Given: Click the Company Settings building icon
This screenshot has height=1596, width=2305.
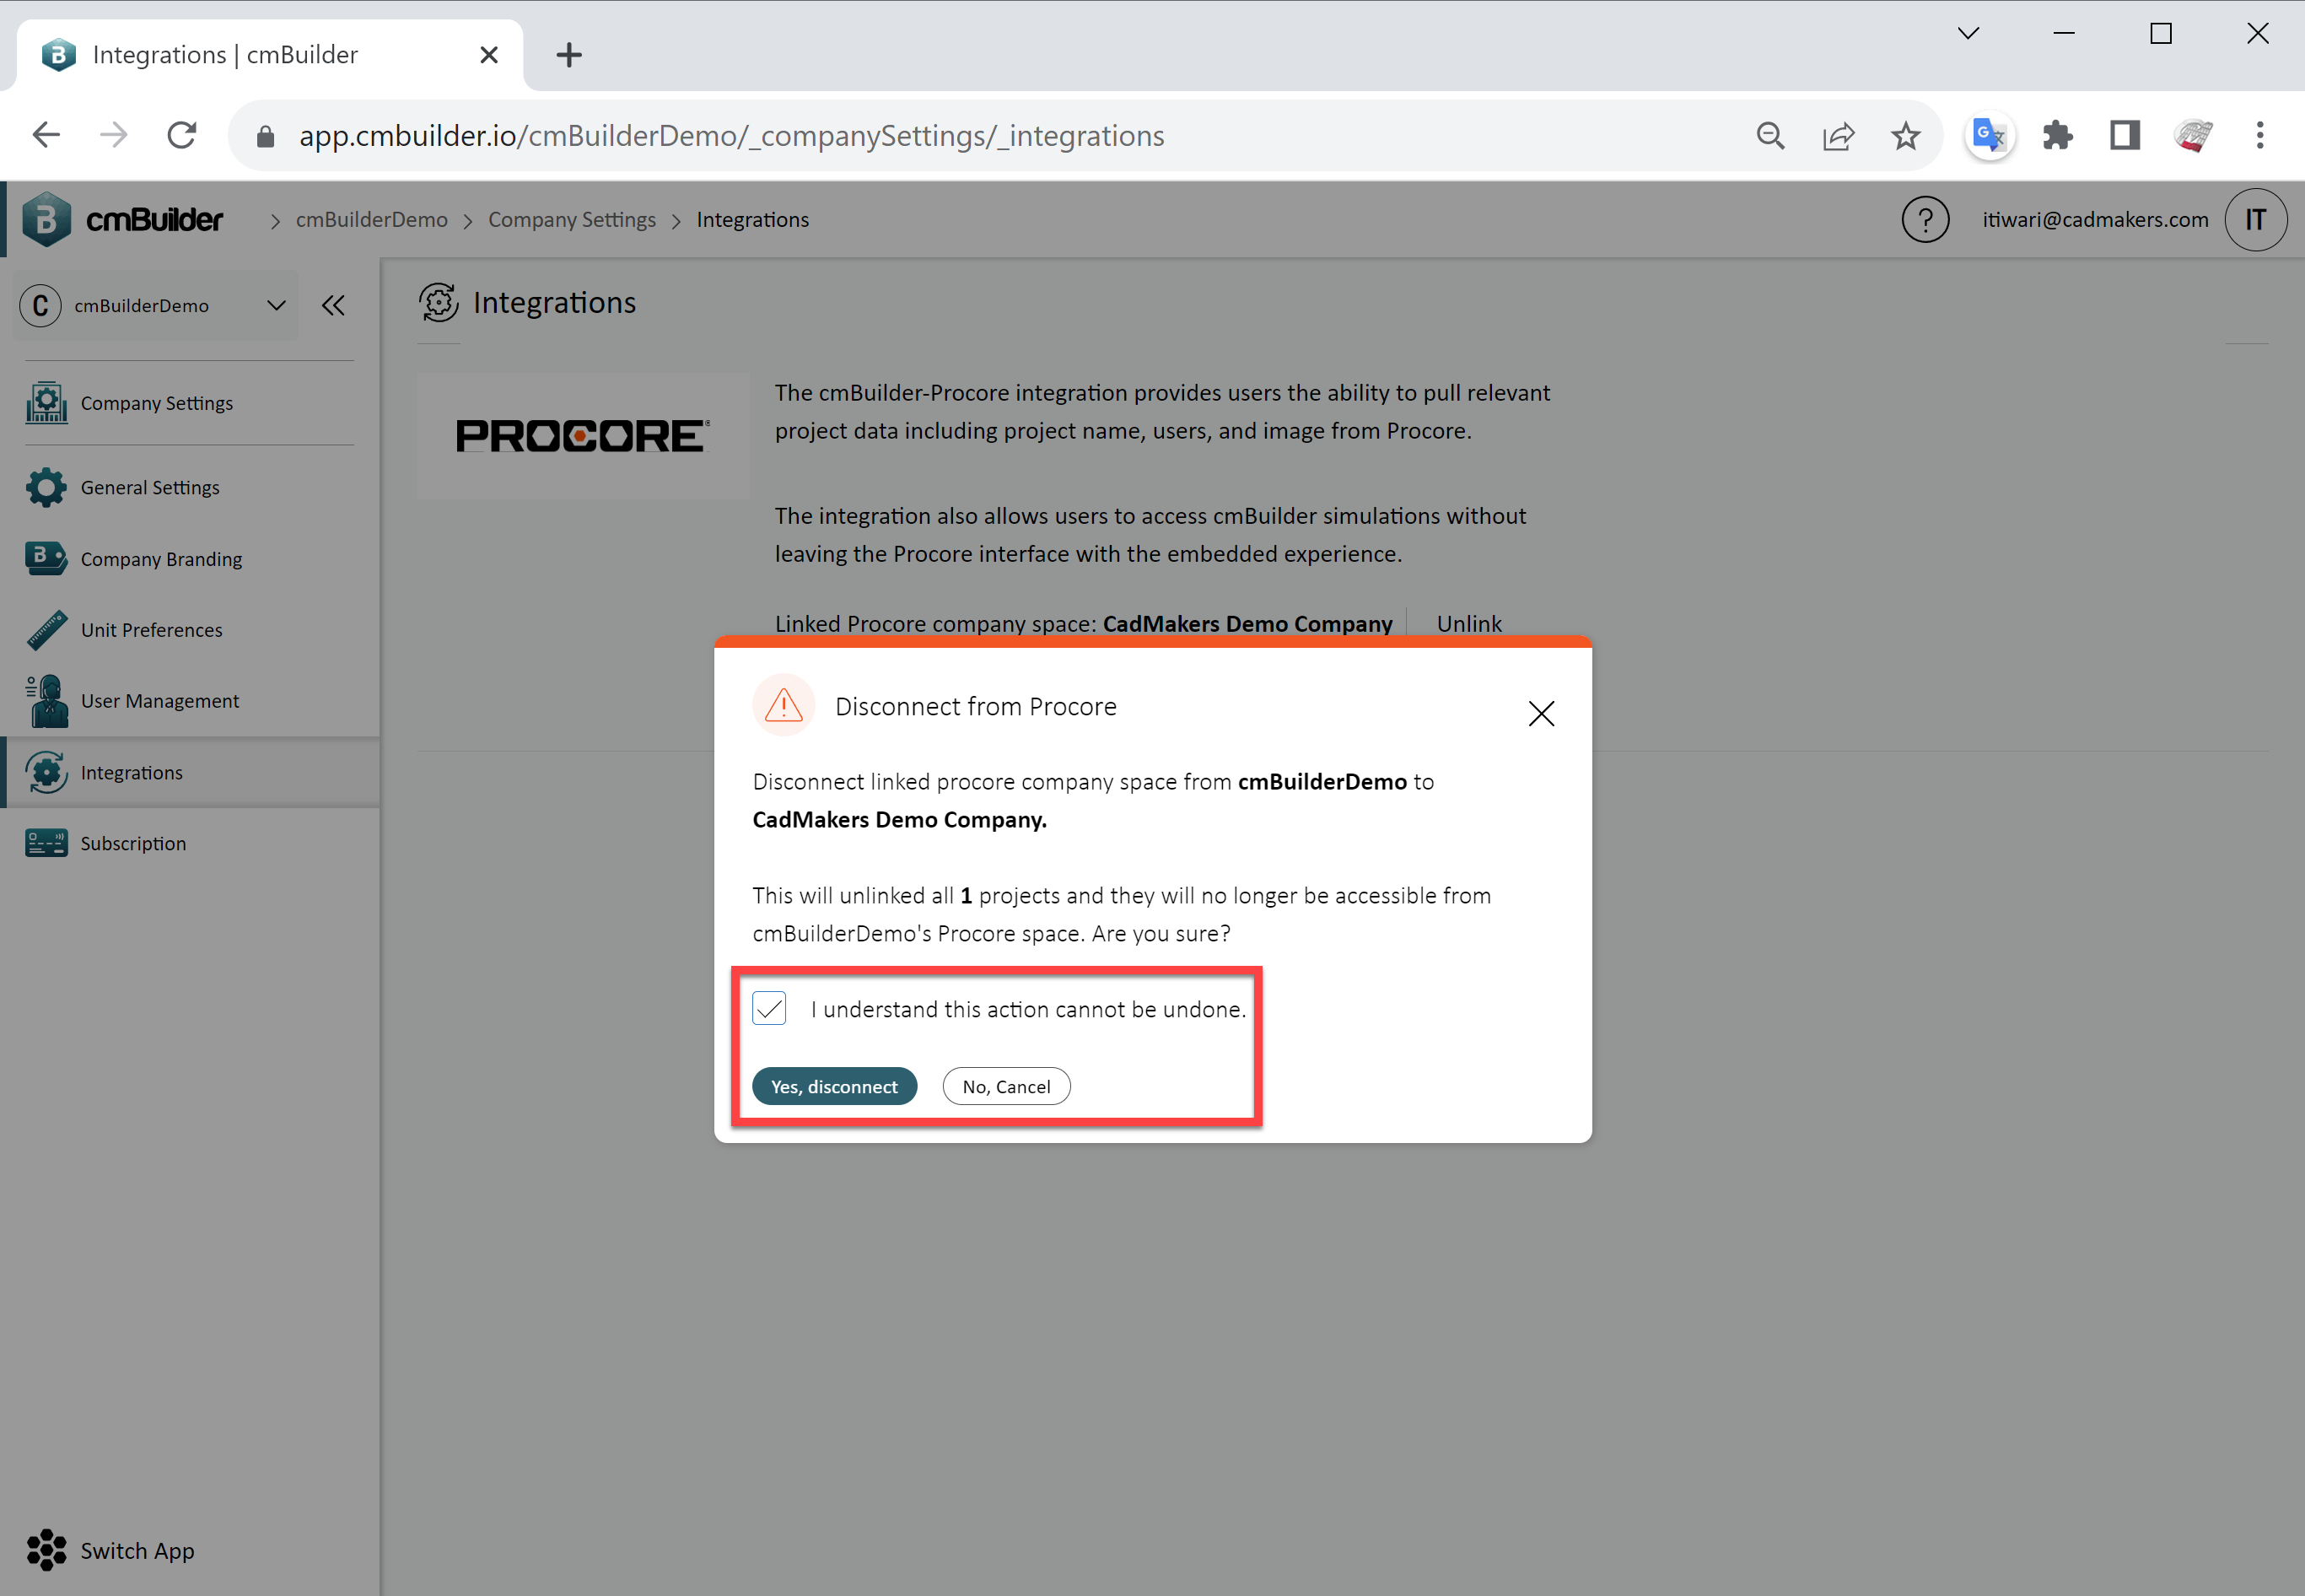Looking at the screenshot, I should point(46,402).
